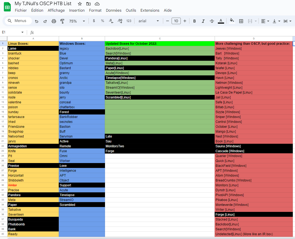This screenshot has height=239, width=295.
Task: Select the 'Busqueda' cell
Action: tap(33, 219)
